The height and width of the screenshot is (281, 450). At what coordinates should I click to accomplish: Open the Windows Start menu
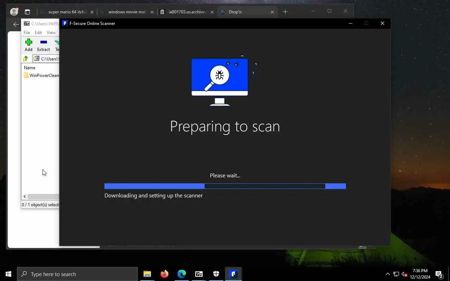click(x=8, y=274)
